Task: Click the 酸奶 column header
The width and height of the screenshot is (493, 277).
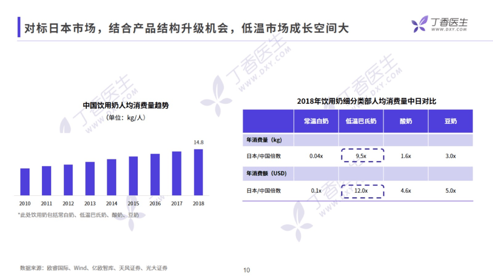Action: (x=406, y=121)
